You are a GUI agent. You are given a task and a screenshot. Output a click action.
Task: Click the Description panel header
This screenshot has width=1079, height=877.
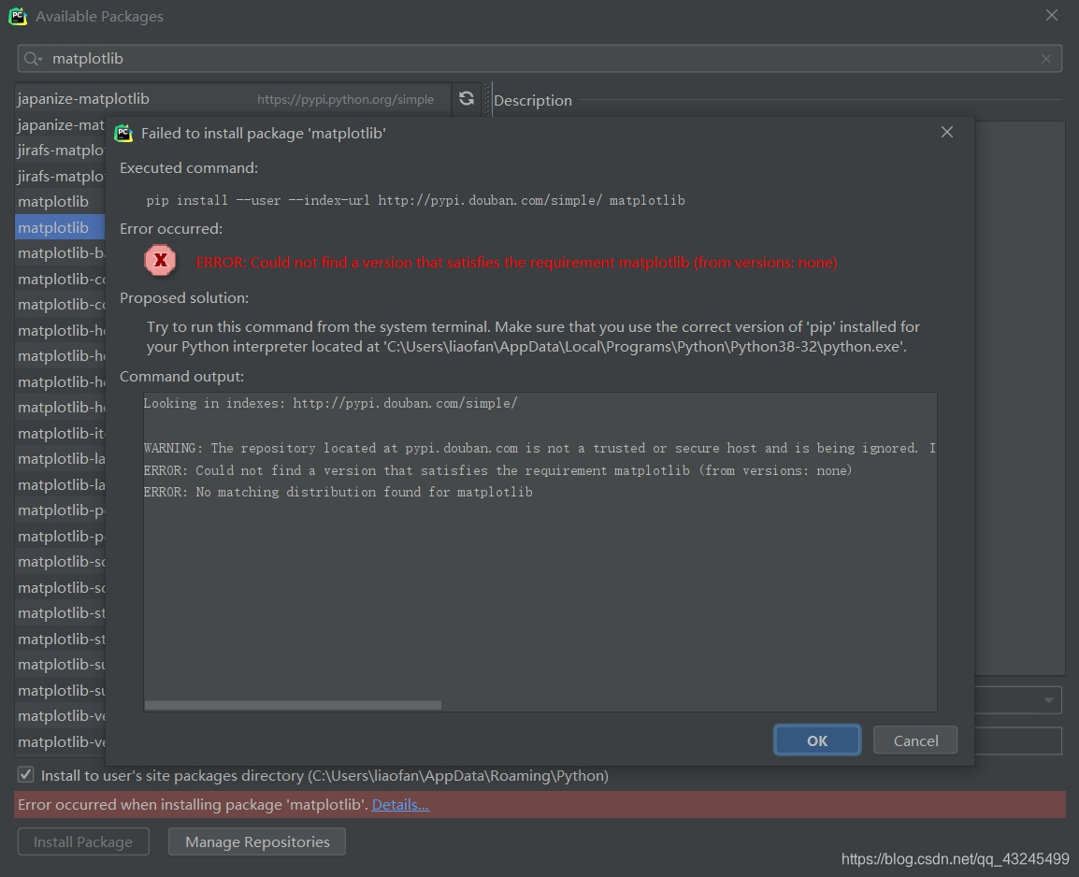pos(533,100)
